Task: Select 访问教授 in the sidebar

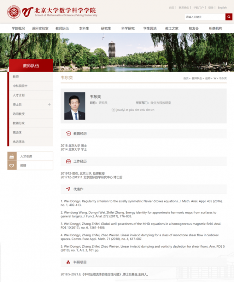Action: coord(18,114)
